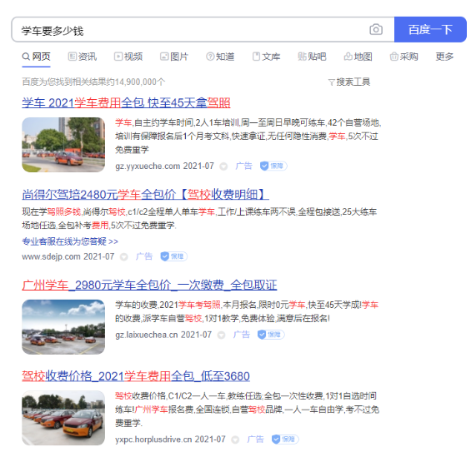This screenshot has width=471, height=452.
Task: Expand dropdown arrow beside gz.laixuechea.cn date
Action: pyautogui.click(x=222, y=335)
